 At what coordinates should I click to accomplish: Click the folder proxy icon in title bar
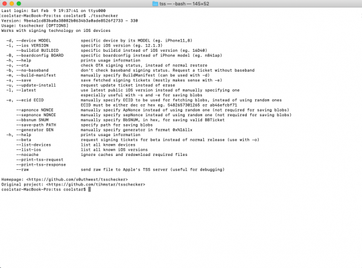[156, 4]
